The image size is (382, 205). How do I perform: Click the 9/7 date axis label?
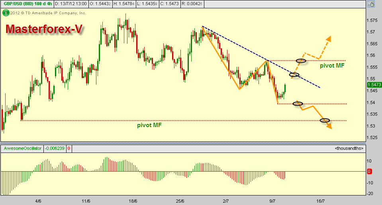coord(272,201)
